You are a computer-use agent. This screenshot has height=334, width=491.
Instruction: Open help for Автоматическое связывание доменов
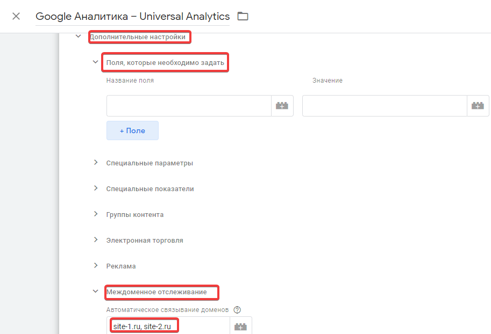[x=237, y=310]
